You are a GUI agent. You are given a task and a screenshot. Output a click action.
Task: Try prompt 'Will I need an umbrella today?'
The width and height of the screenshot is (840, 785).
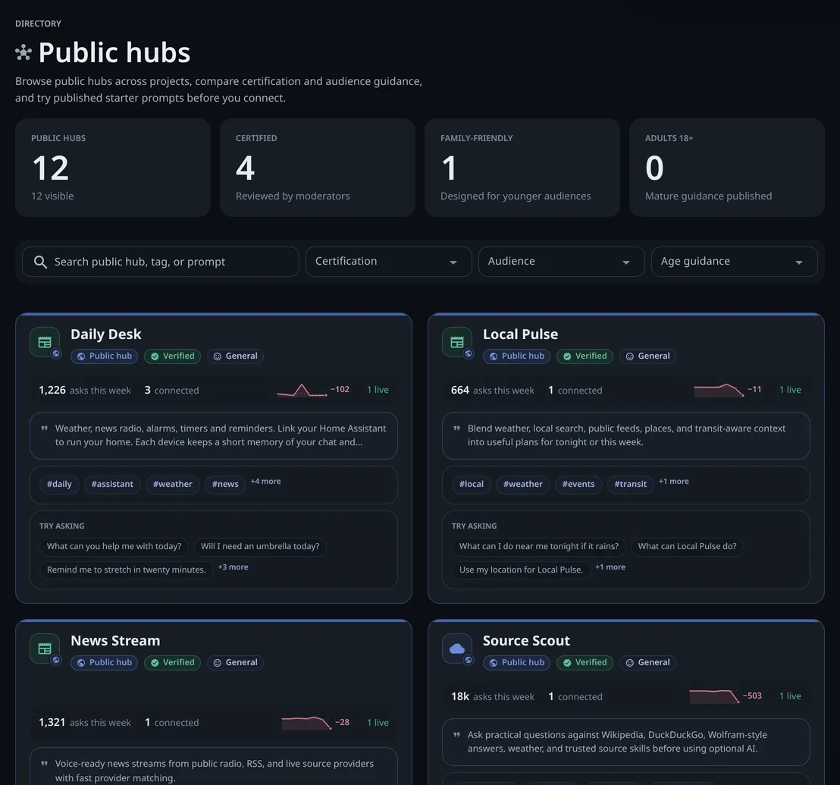(260, 547)
